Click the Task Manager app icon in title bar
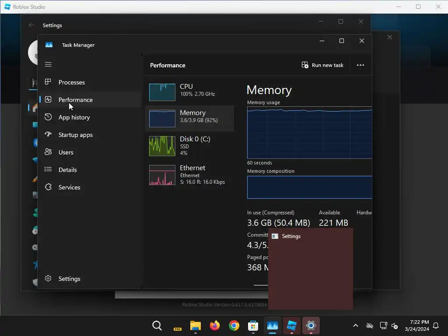448x336 pixels. tap(49, 45)
